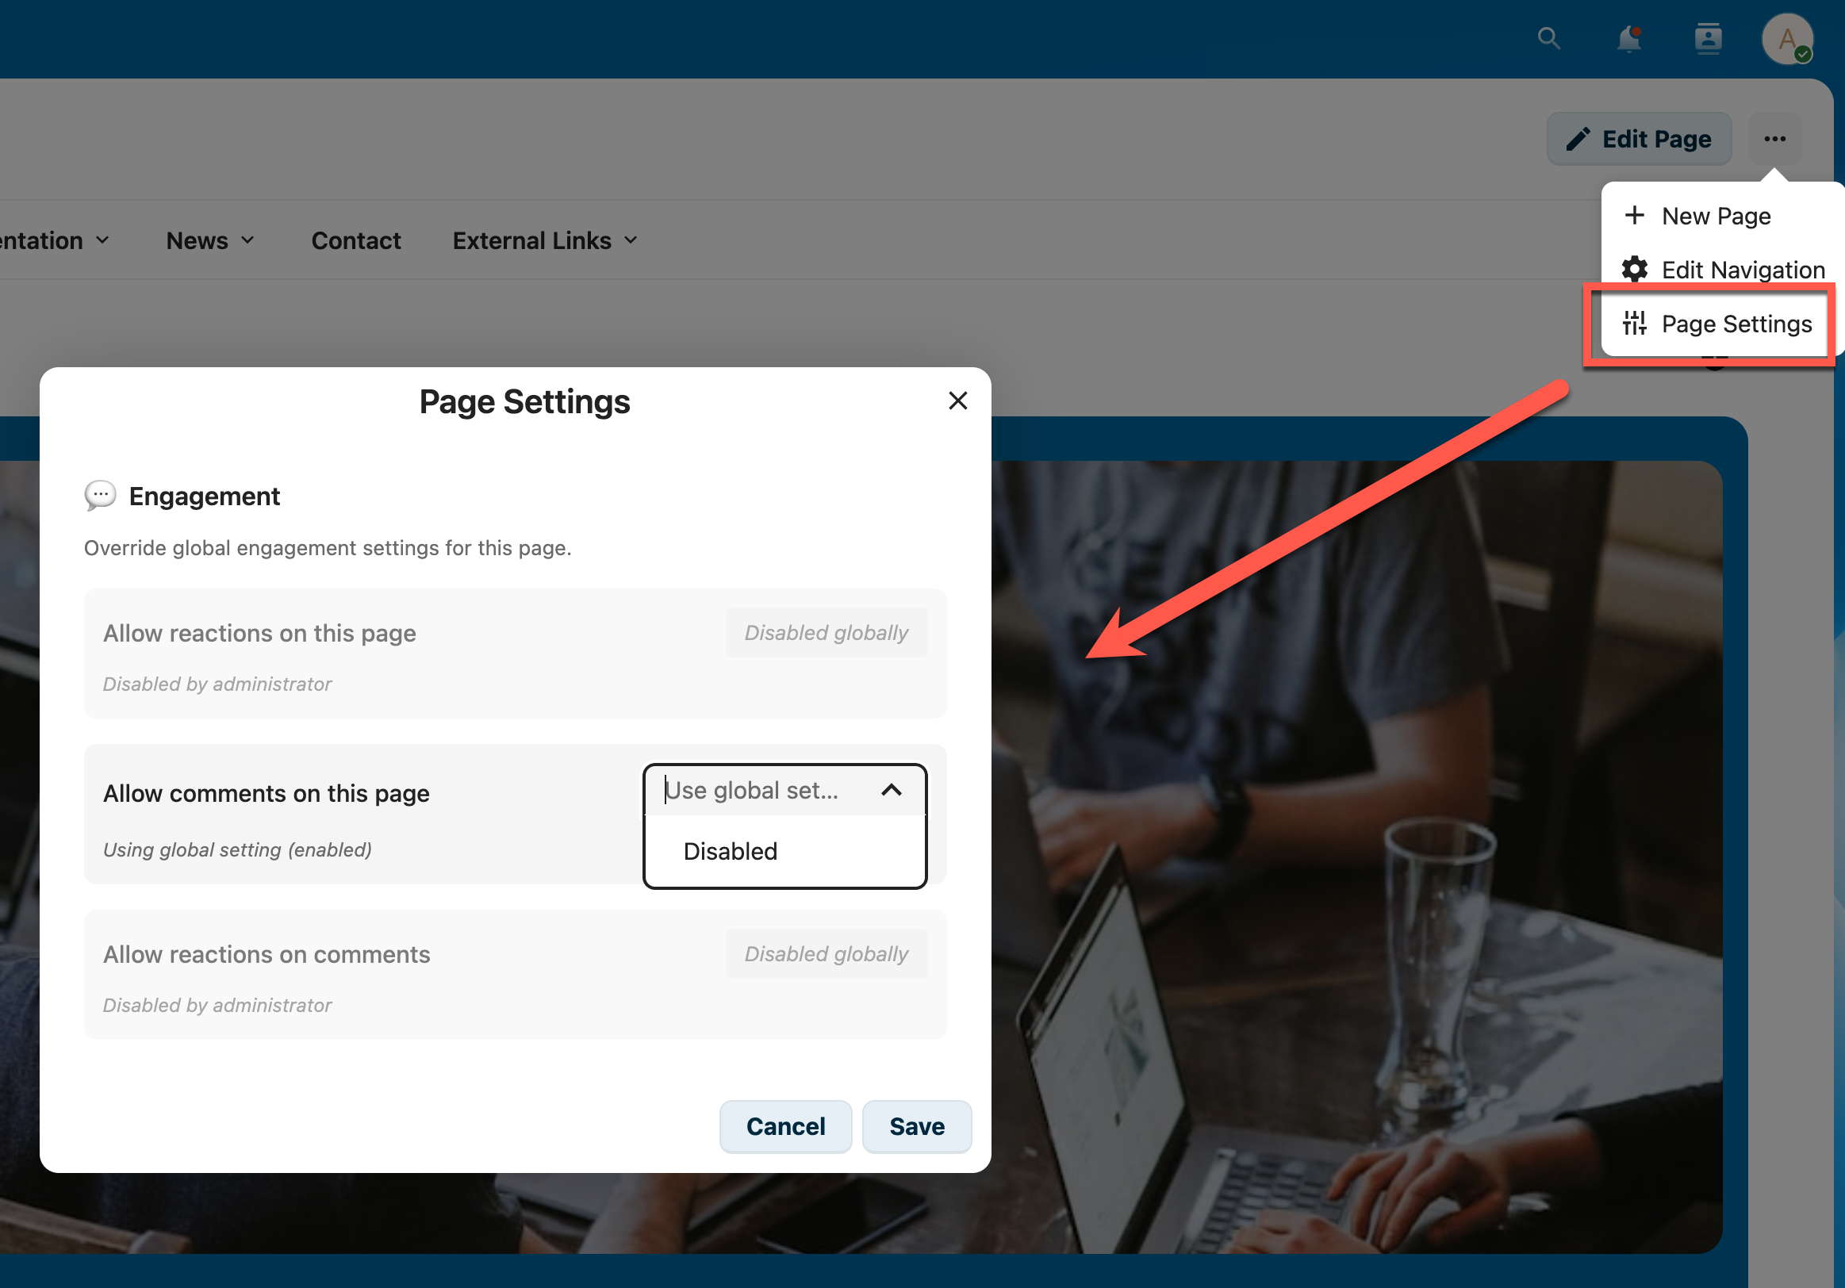The height and width of the screenshot is (1288, 1845).
Task: Click the Engagement speech bubble icon
Action: tap(100, 495)
